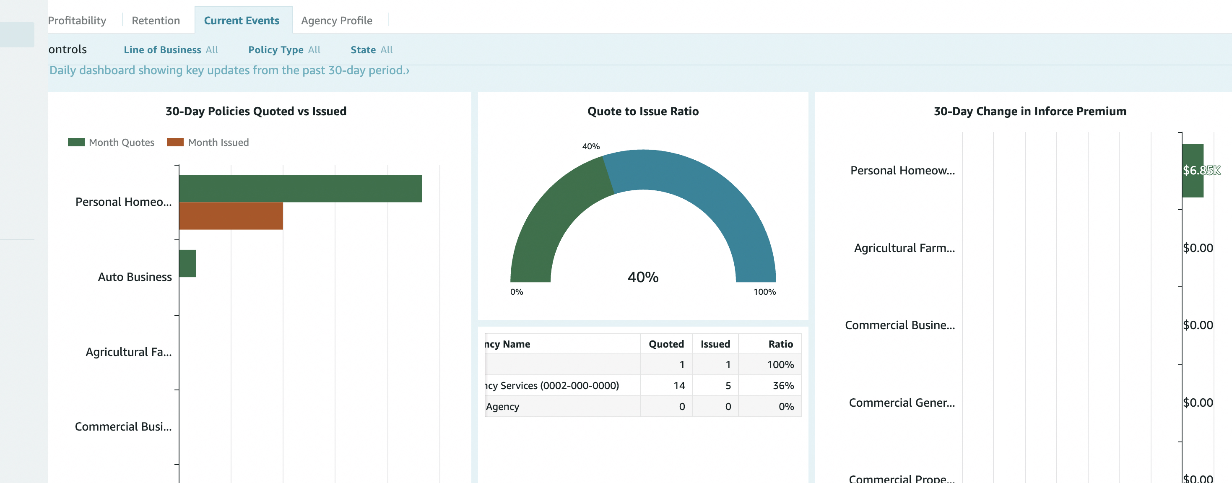Toggle the Month Issued legend swatch

pyautogui.click(x=175, y=142)
